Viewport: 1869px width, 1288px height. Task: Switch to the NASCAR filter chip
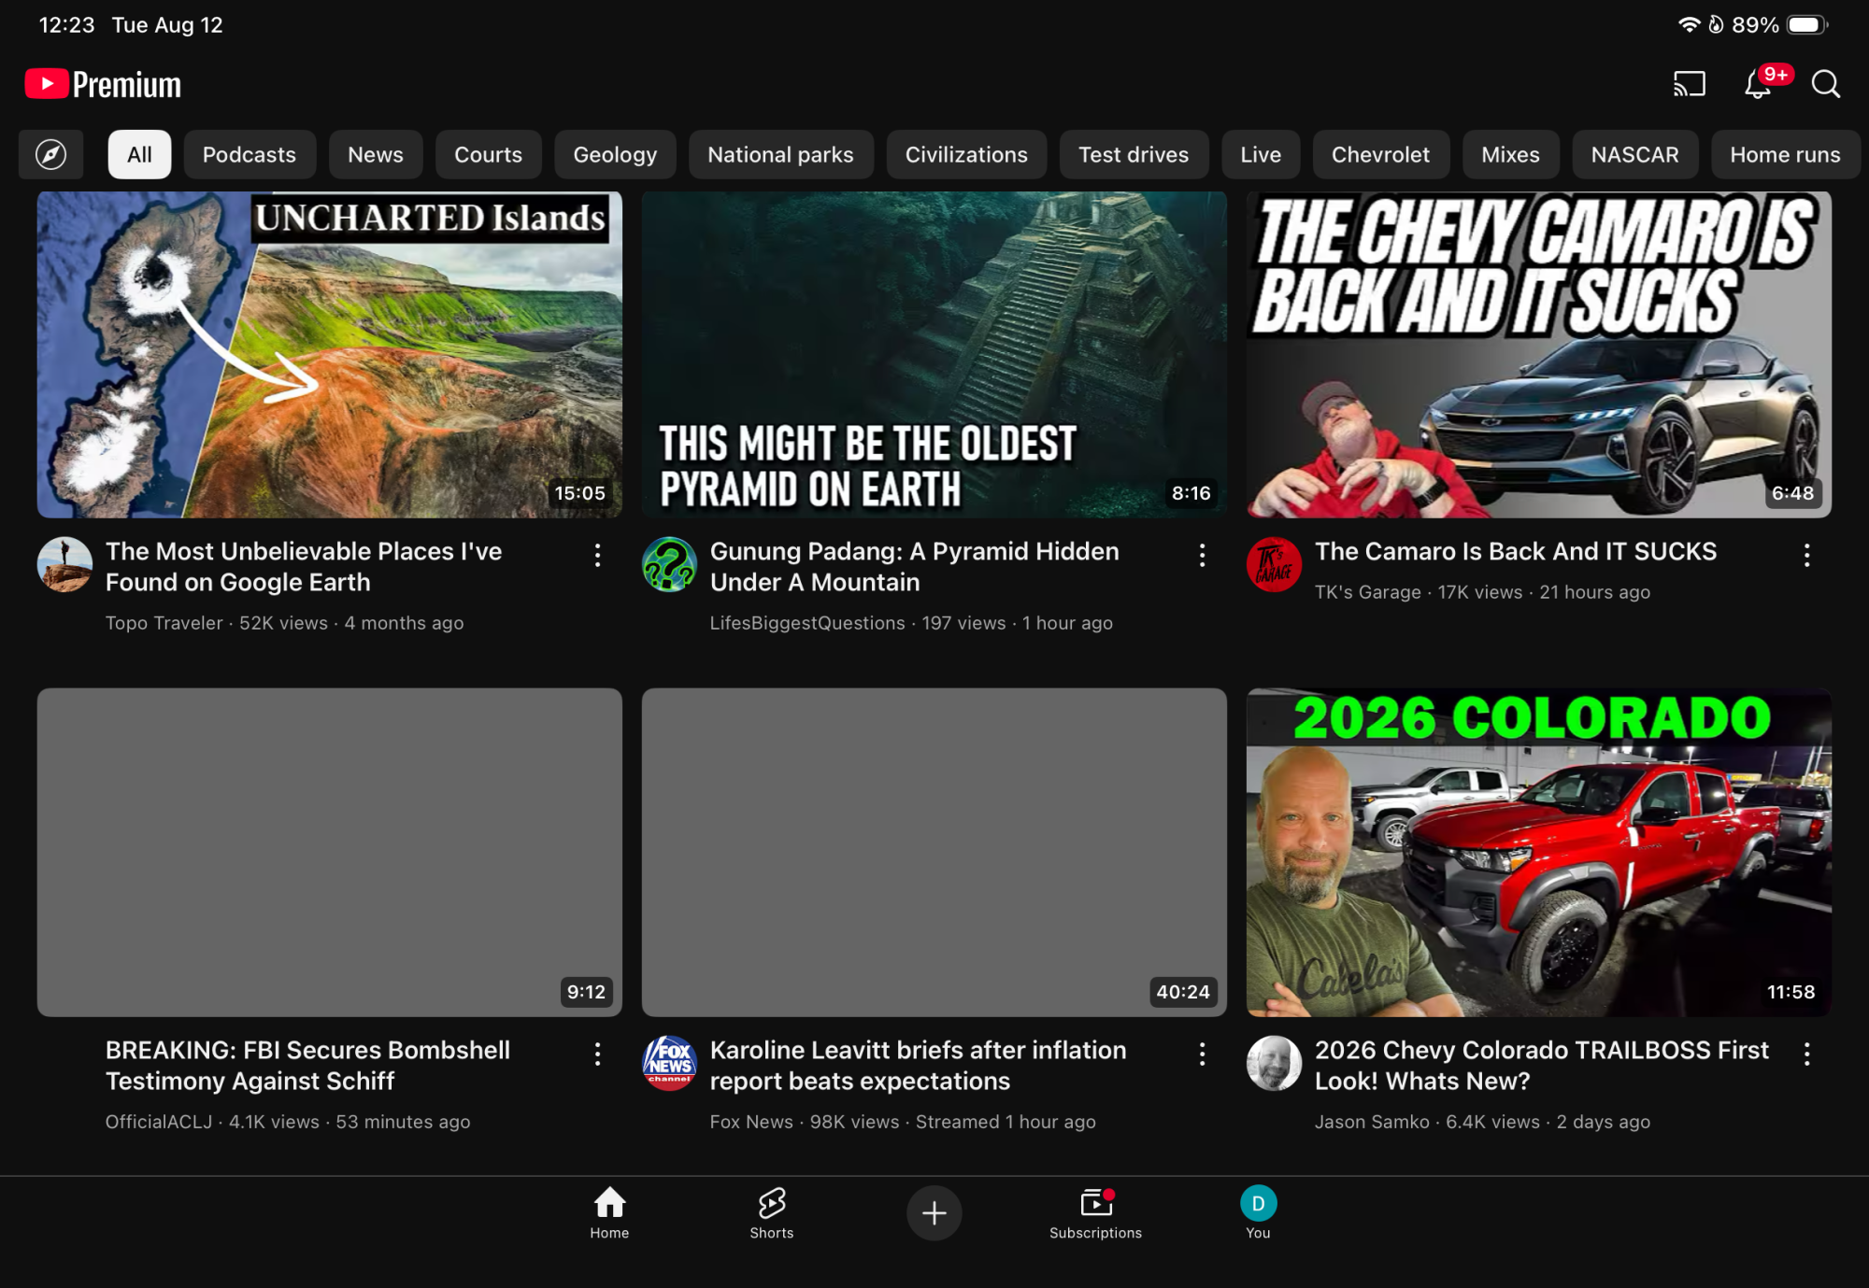pyautogui.click(x=1634, y=154)
